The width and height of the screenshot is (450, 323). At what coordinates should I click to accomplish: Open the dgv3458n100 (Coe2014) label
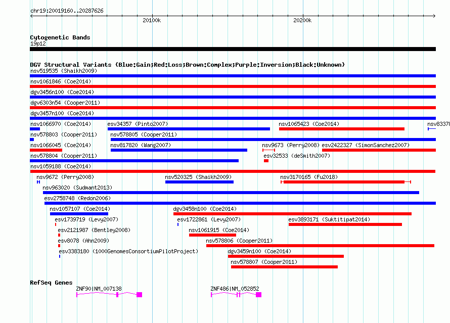point(205,209)
